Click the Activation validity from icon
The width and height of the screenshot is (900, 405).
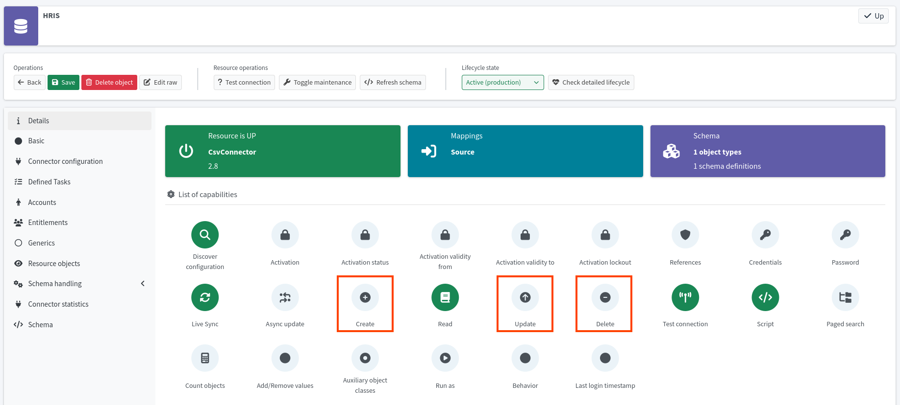tap(445, 235)
